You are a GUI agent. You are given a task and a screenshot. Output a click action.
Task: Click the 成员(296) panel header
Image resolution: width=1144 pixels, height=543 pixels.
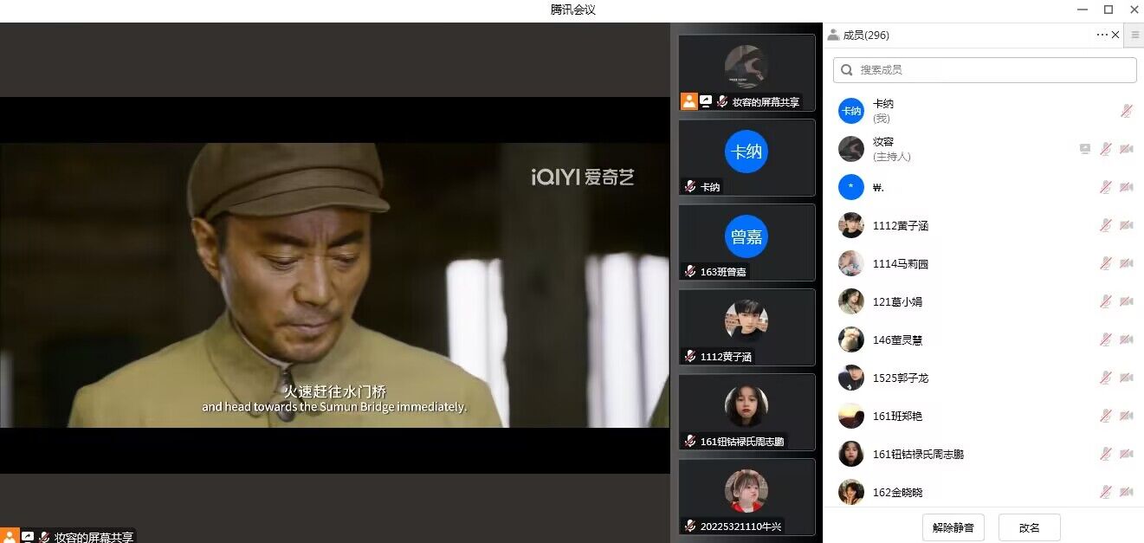click(x=865, y=36)
